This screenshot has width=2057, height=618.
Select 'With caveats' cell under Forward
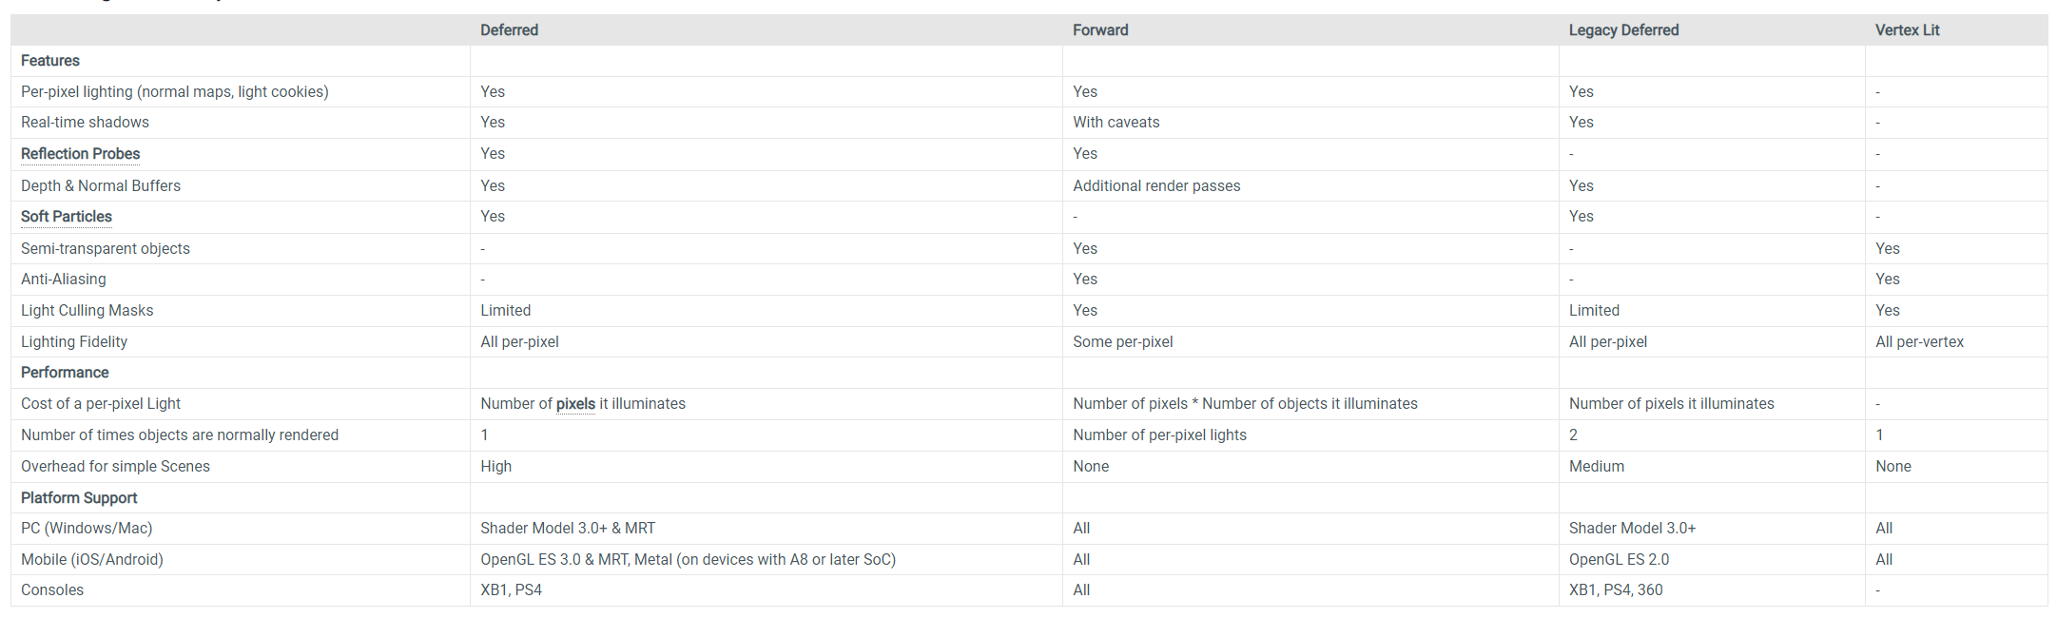click(x=1116, y=123)
